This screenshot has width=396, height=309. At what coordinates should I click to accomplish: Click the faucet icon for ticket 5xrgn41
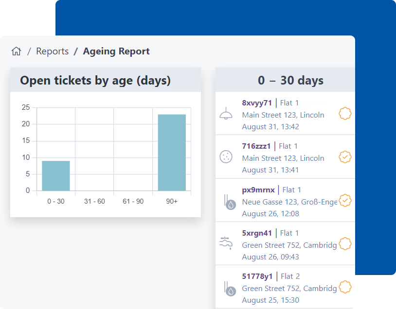(226, 243)
